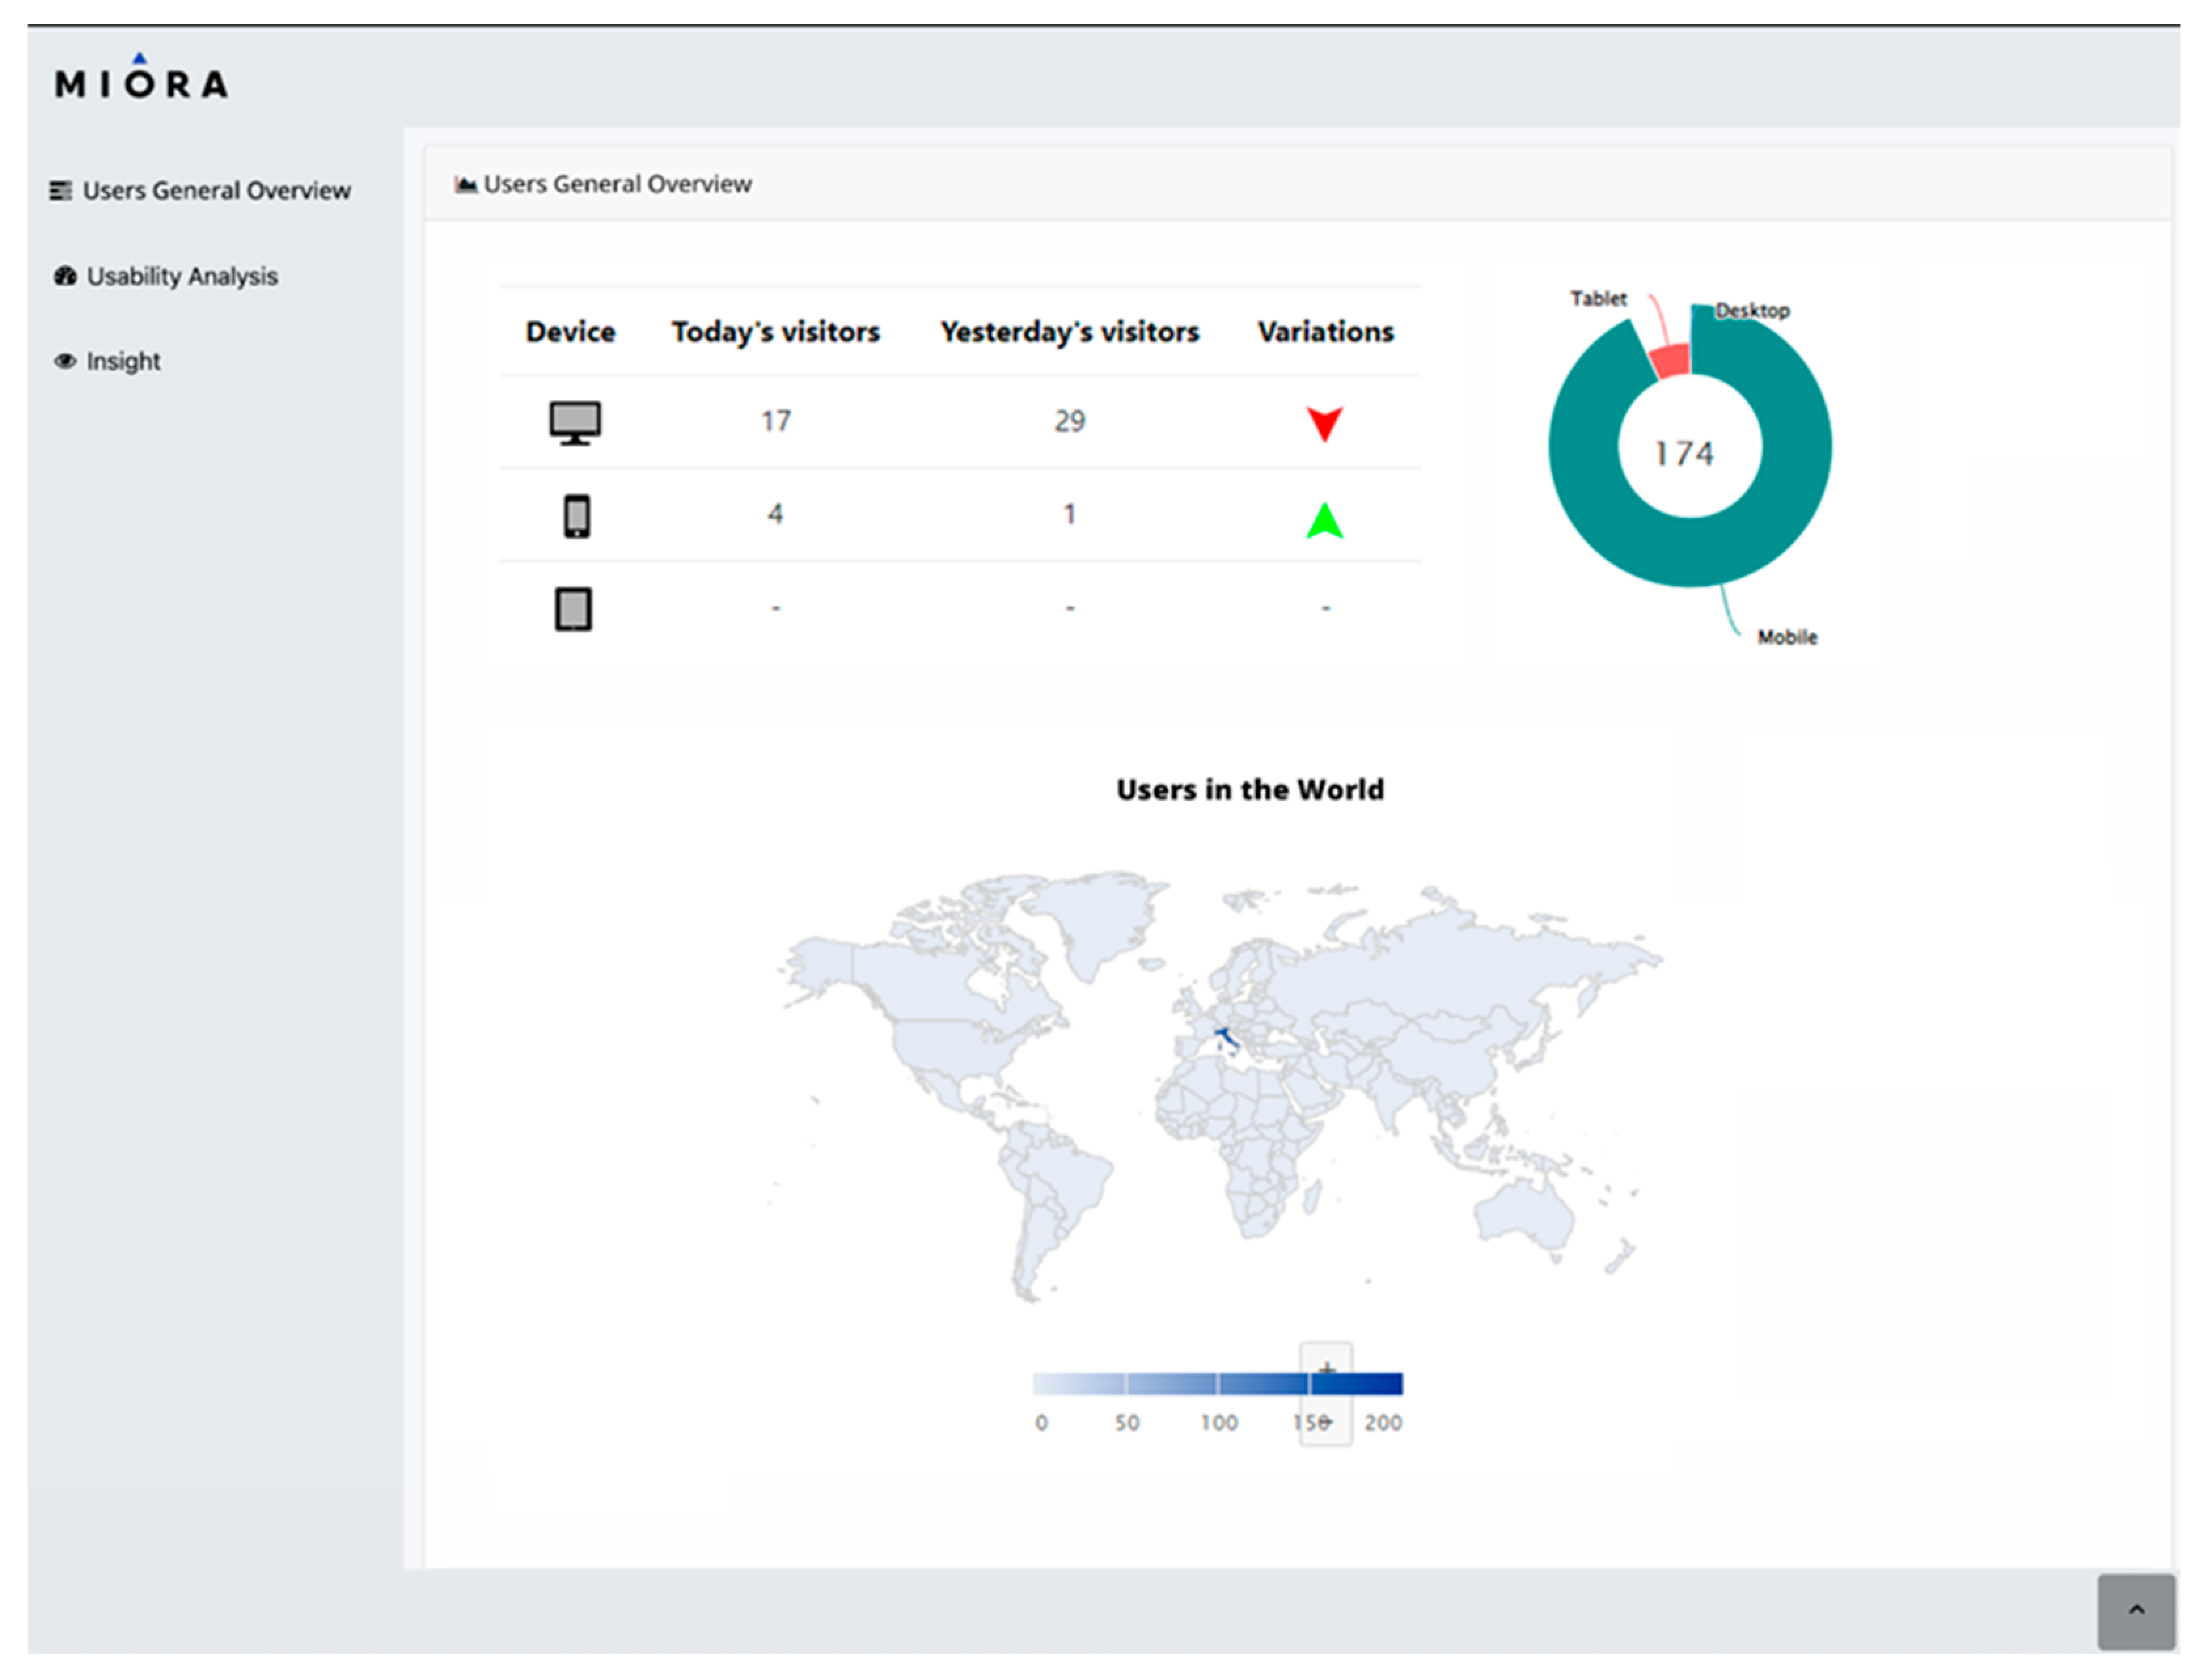Open the Usability Analysis sidebar item
Viewport: 2206px width, 1680px height.
point(182,277)
